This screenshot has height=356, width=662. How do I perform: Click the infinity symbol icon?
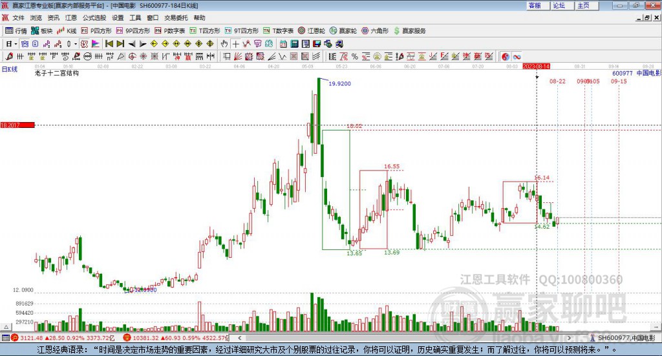pos(517,56)
